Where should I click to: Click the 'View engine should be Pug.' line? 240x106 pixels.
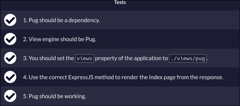62,39
